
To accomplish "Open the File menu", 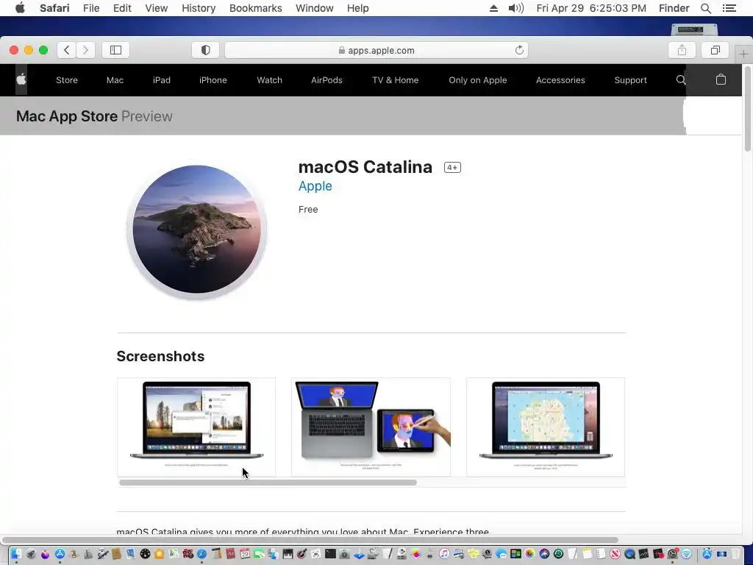I will 91,8.
